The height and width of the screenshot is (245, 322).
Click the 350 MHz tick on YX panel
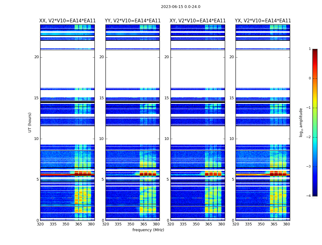click(x=261, y=224)
